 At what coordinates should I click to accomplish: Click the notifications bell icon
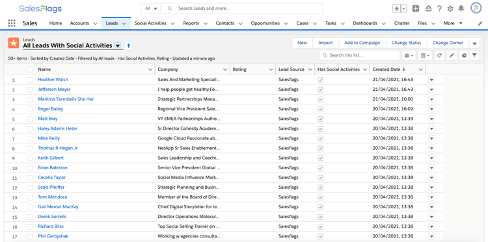click(461, 8)
